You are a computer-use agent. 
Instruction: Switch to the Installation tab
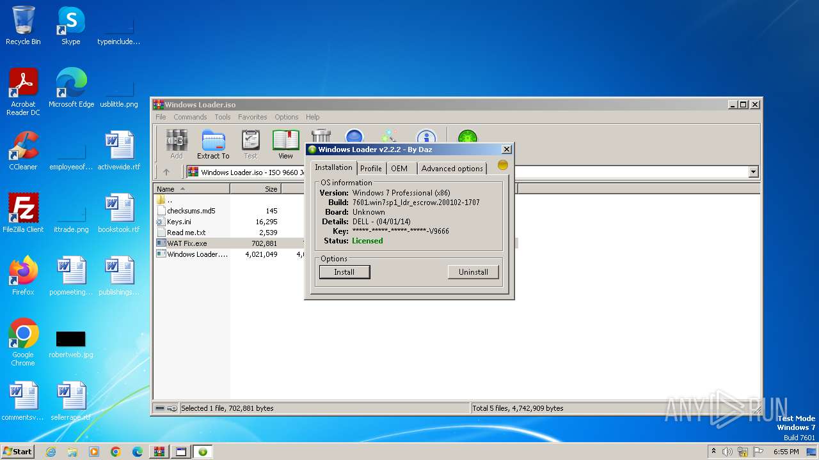pos(333,167)
